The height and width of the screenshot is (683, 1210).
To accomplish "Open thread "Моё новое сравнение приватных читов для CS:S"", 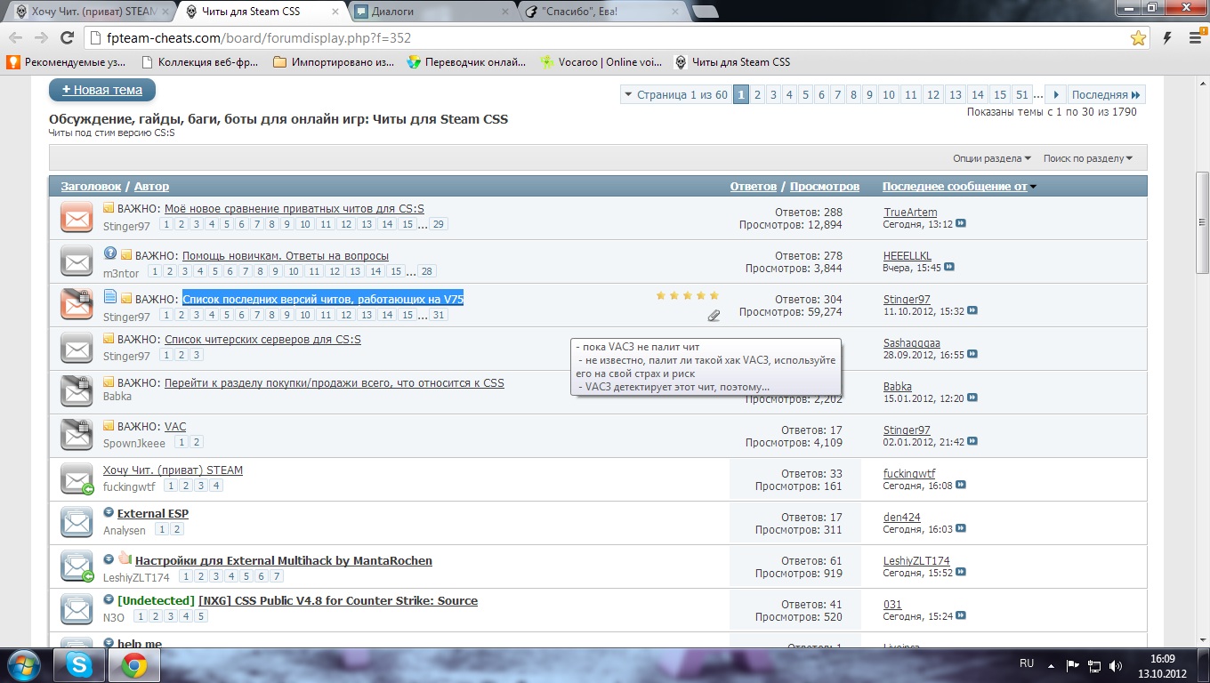I will pyautogui.click(x=294, y=209).
